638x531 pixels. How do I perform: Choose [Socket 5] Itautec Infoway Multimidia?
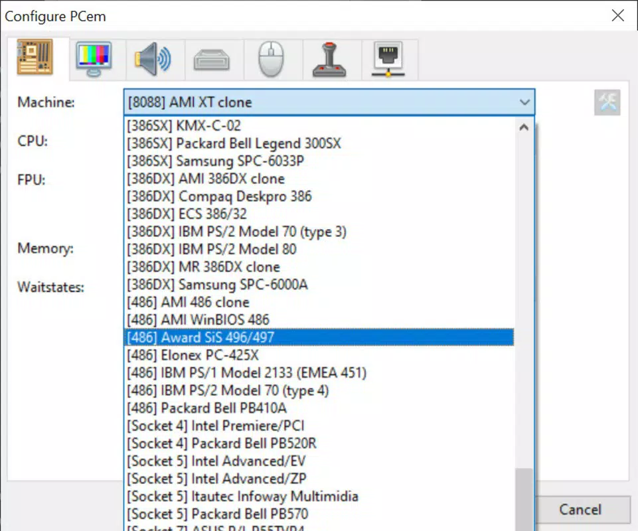(319, 496)
